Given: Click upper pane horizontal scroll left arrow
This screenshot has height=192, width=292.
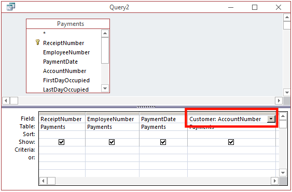Looking at the screenshot, I should coord(6,100).
